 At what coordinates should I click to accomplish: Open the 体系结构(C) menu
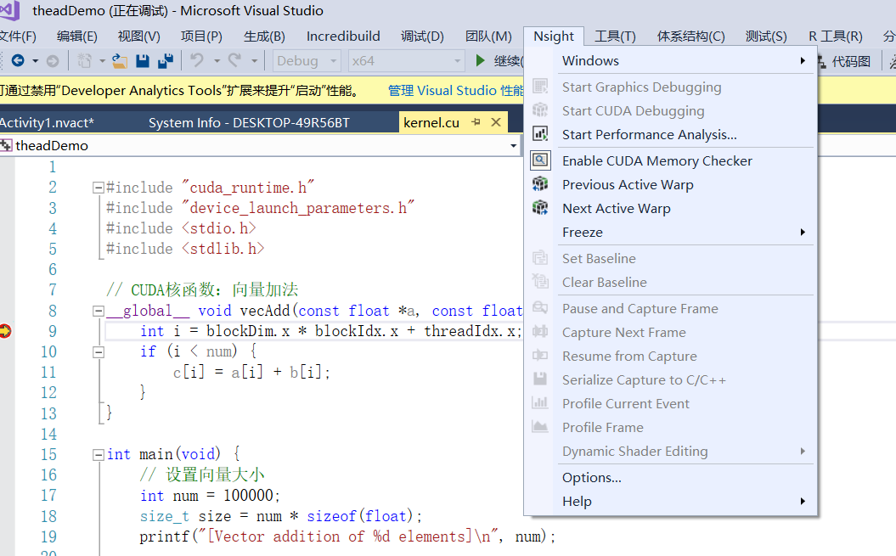[x=690, y=36]
